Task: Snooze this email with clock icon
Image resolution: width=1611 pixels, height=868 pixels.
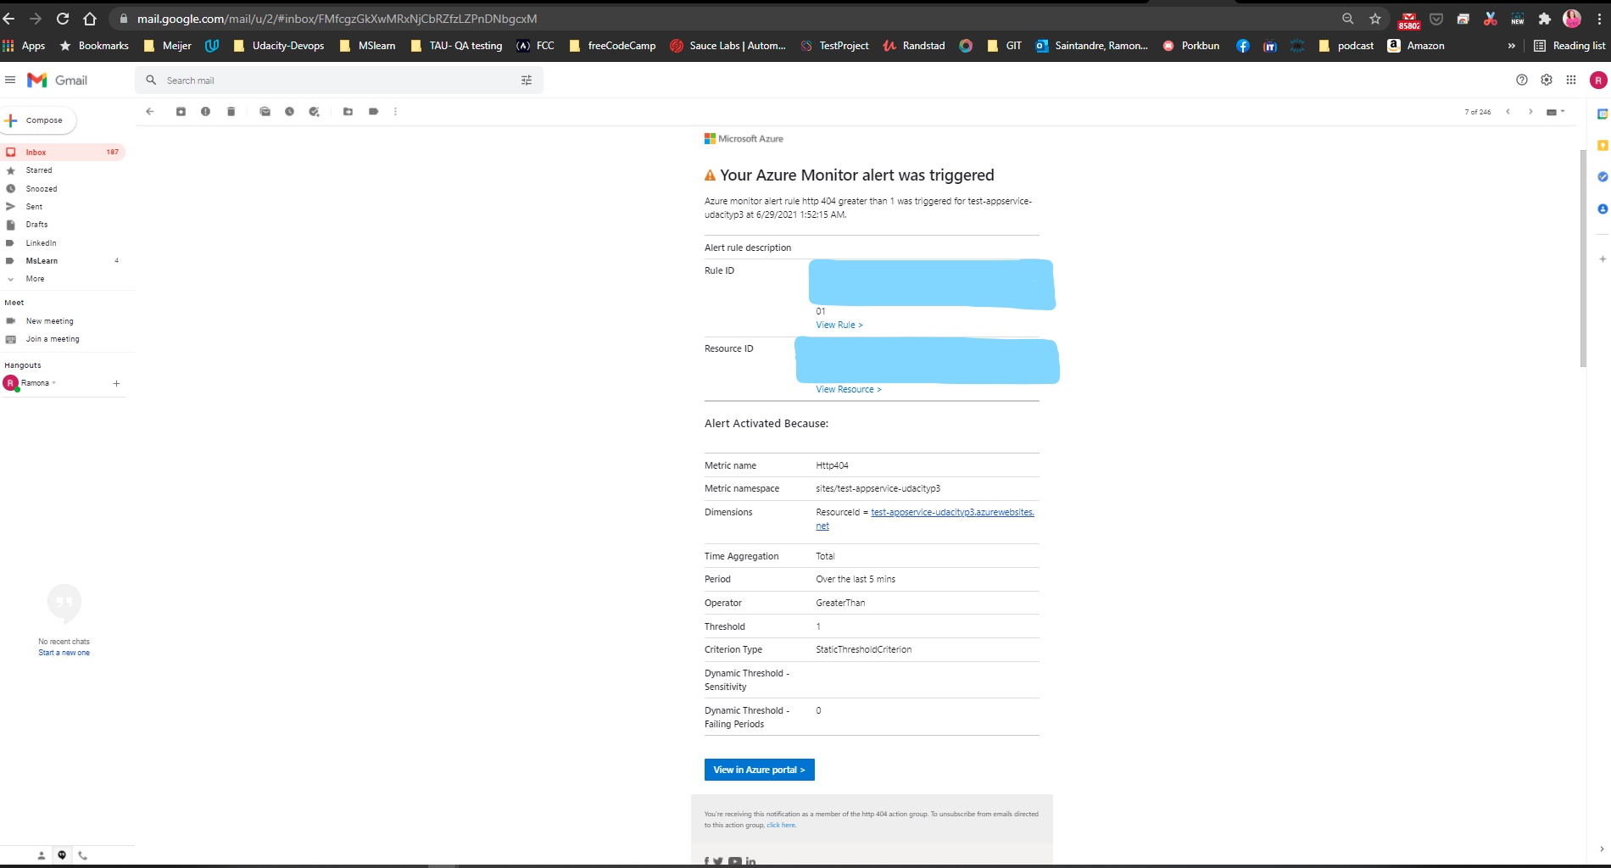Action: (x=289, y=112)
